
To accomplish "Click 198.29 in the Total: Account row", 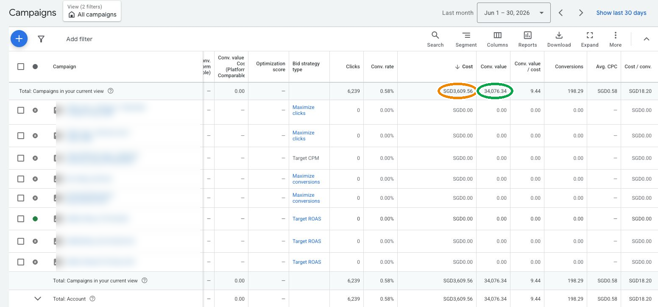I will click(576, 299).
